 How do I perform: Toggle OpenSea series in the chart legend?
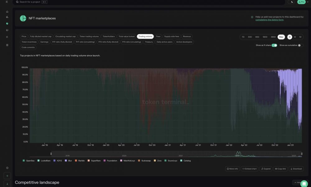pos(29,161)
